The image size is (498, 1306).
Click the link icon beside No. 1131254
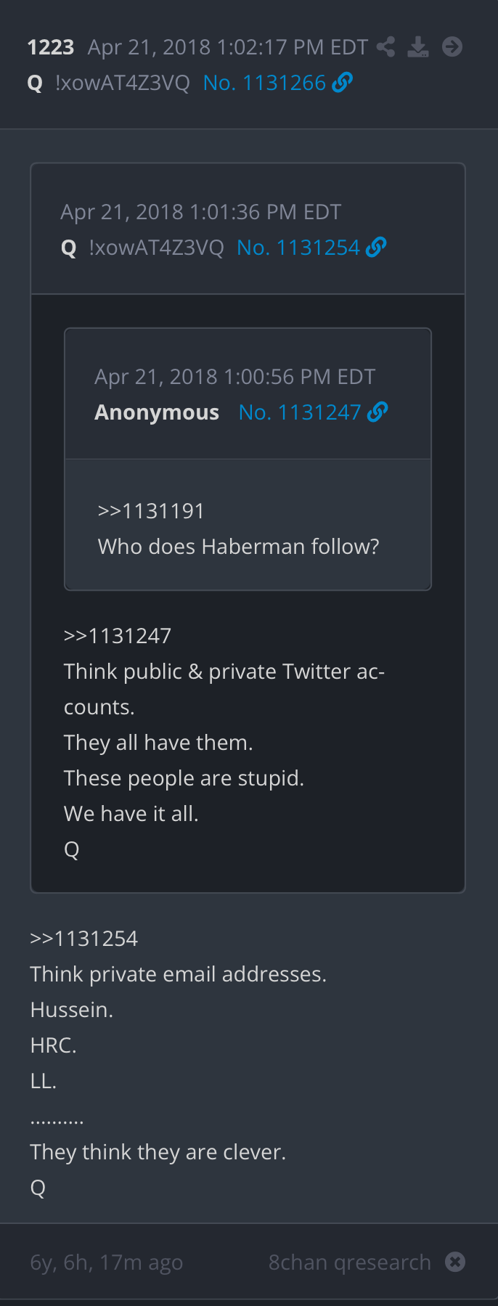tap(375, 247)
